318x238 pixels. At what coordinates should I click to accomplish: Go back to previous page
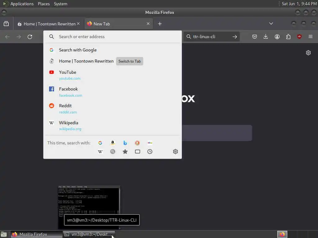point(7,37)
